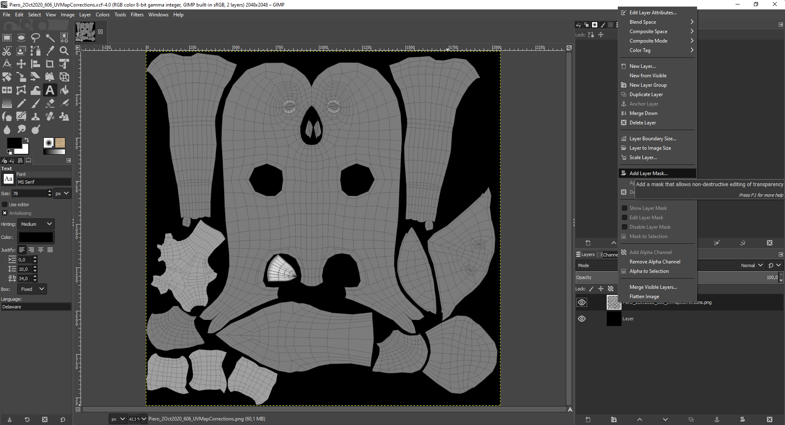
Task: Click Duplicate Layer in the context menu
Action: pos(646,94)
